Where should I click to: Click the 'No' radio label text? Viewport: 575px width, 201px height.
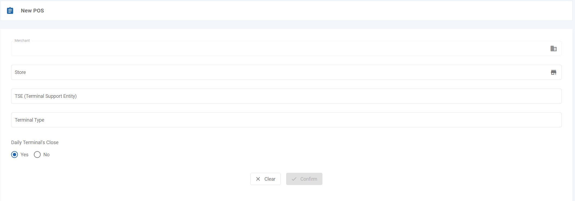pyautogui.click(x=46, y=155)
